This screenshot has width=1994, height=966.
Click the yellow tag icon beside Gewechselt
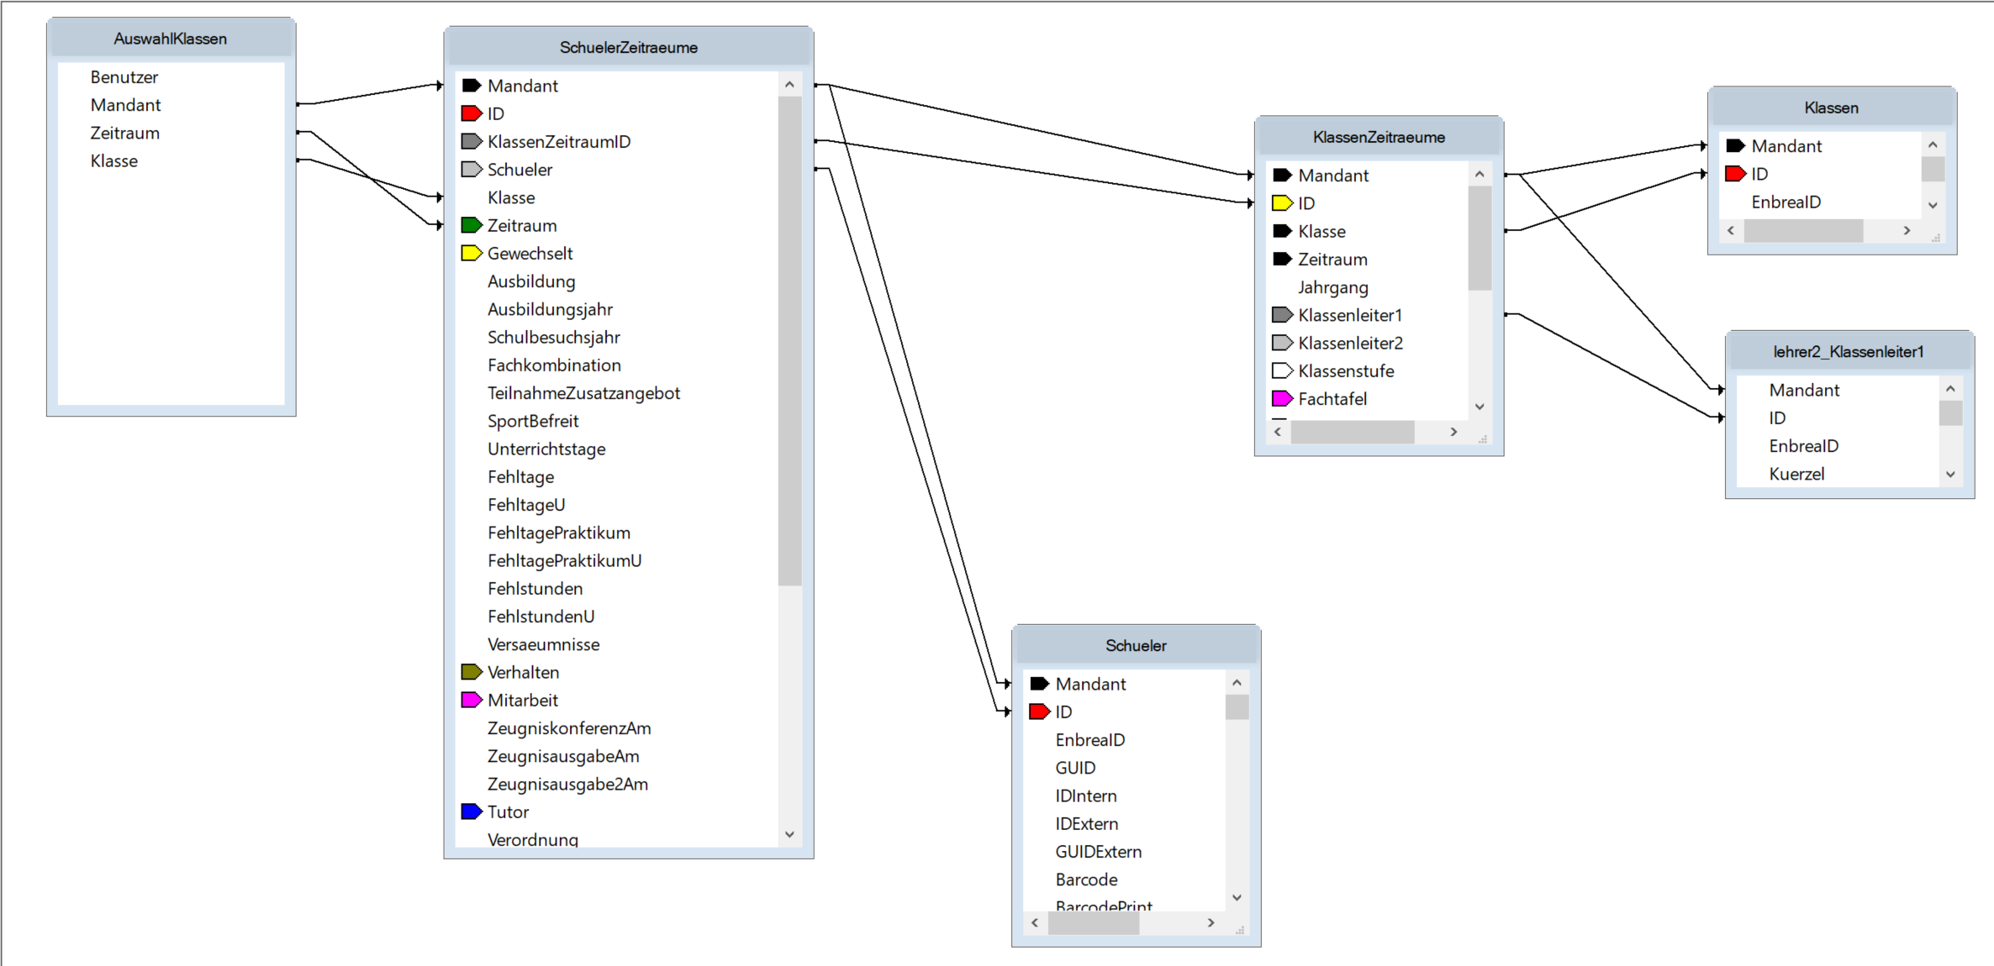472,253
